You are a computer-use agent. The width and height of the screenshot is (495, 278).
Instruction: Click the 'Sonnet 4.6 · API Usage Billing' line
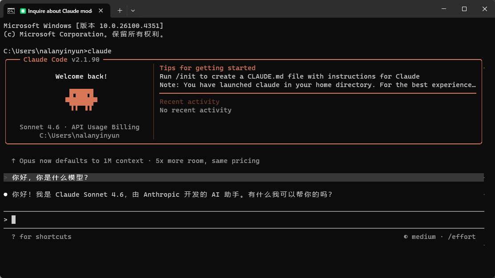80,127
